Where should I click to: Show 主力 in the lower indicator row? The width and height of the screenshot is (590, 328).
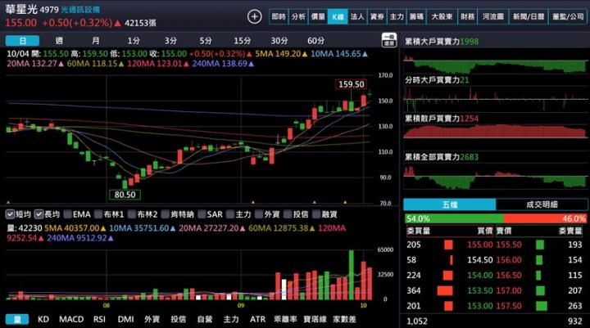coord(231,319)
